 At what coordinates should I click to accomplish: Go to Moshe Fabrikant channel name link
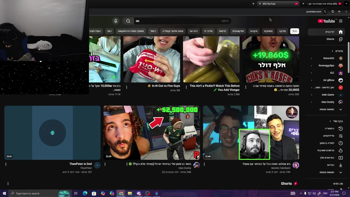coord(281,168)
